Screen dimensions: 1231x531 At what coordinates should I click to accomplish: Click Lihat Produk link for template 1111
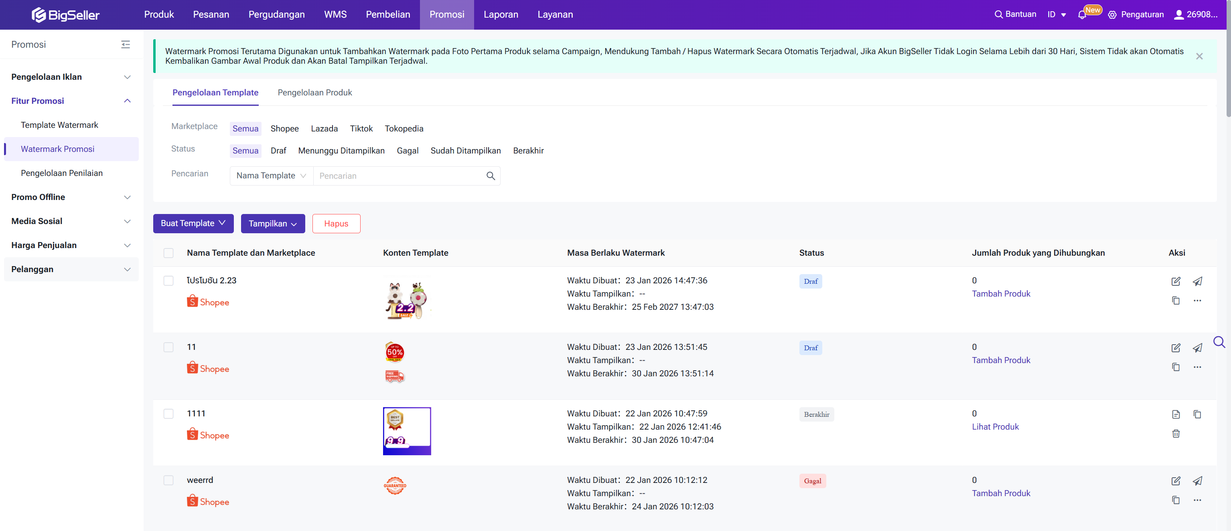995,427
